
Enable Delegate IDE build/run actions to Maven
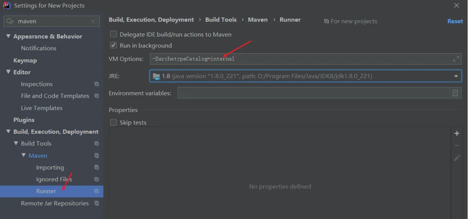113,34
